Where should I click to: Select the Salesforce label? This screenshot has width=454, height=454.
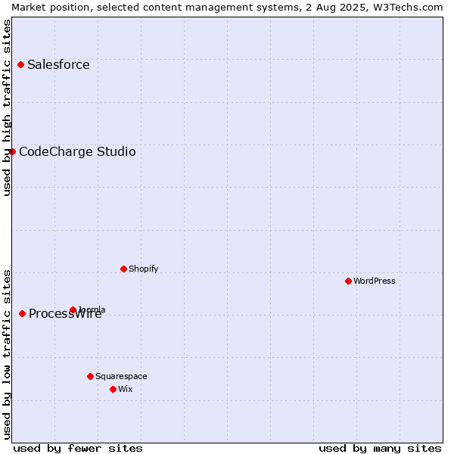[x=58, y=64]
